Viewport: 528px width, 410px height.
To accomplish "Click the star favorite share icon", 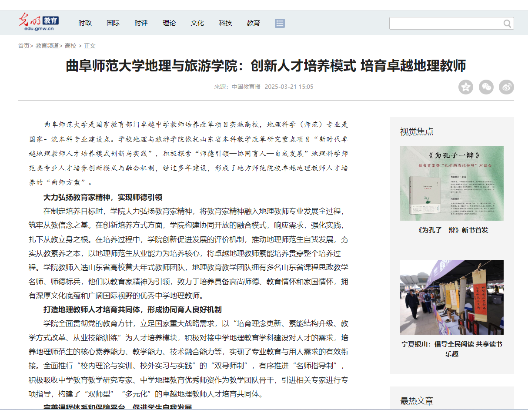I will click(465, 87).
